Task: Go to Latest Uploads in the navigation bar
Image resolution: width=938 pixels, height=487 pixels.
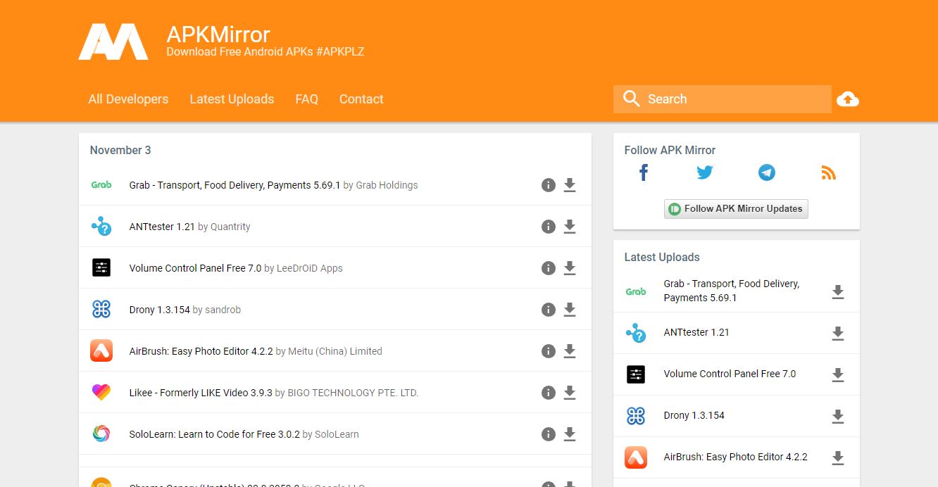Action: click(232, 99)
